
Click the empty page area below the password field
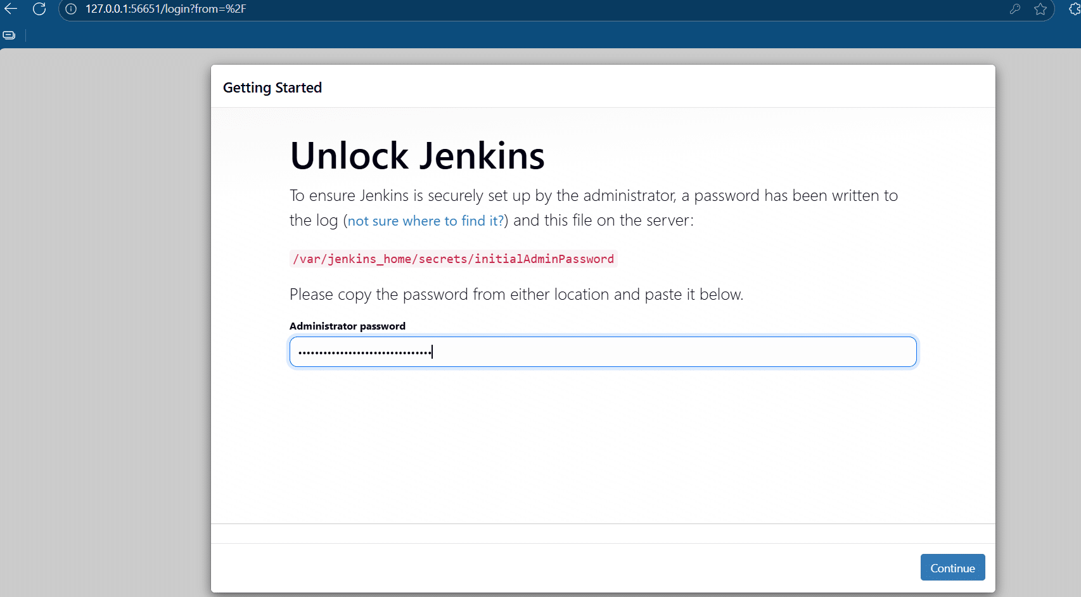[x=602, y=444]
